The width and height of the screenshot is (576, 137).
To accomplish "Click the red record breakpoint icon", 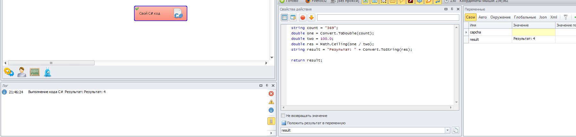I will tap(302, 18).
